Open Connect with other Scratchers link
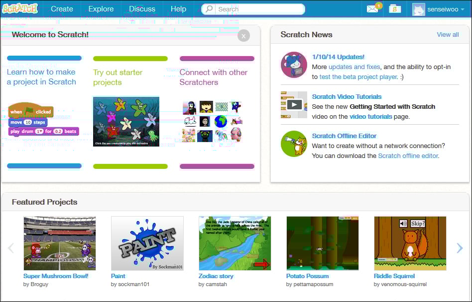 [x=214, y=77]
